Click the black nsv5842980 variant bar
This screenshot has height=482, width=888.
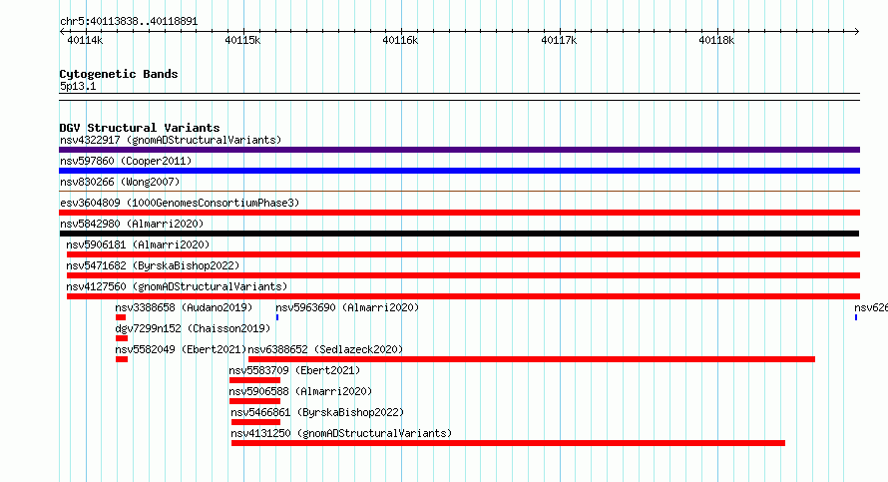[x=459, y=234]
